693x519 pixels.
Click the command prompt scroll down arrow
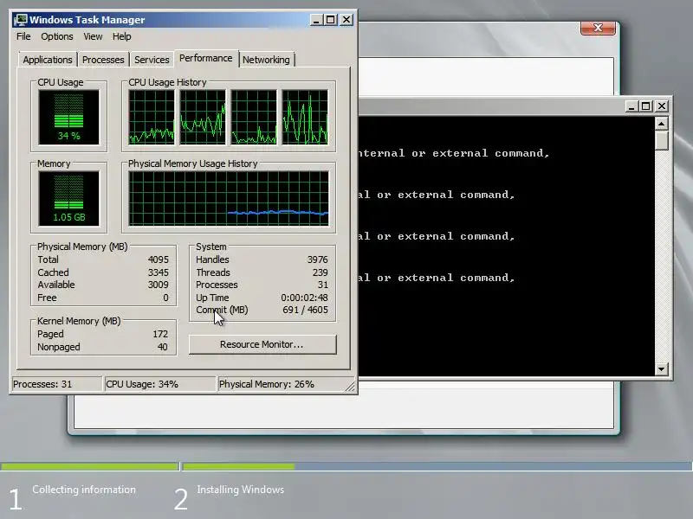click(661, 369)
